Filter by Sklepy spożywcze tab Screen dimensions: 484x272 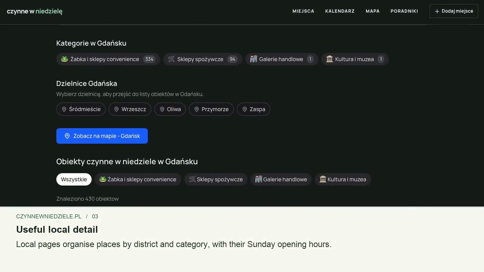coord(216,179)
